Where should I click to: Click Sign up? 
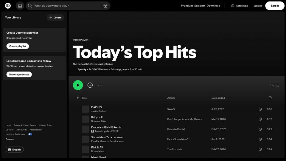tap(258, 6)
